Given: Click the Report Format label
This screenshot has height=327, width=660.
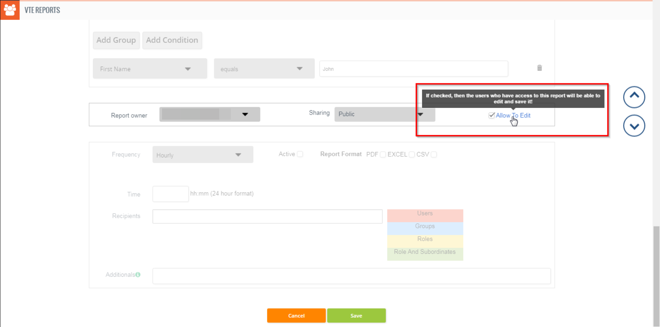Looking at the screenshot, I should point(341,154).
